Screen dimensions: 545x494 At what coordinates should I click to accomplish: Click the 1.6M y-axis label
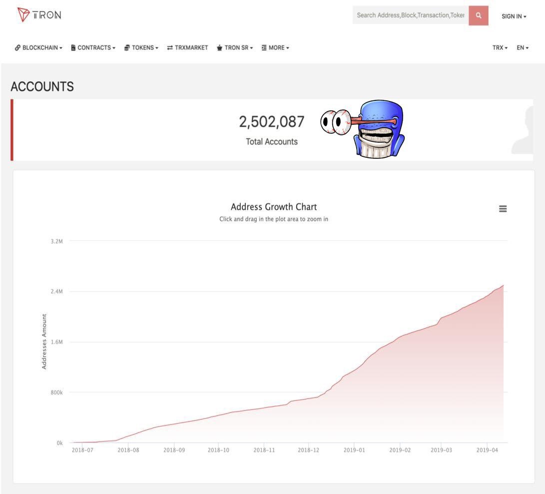pyautogui.click(x=56, y=342)
